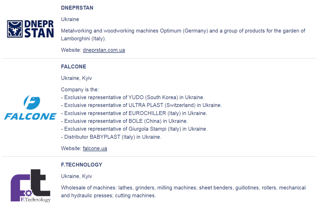Click the ULTRA PLAST (Switzerland) representative line
Image resolution: width=321 pixels, height=203 pixels.
[x=143, y=105]
